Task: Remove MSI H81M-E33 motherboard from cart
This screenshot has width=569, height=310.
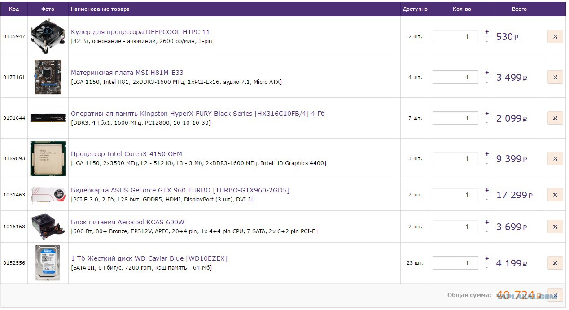Action: pos(555,77)
